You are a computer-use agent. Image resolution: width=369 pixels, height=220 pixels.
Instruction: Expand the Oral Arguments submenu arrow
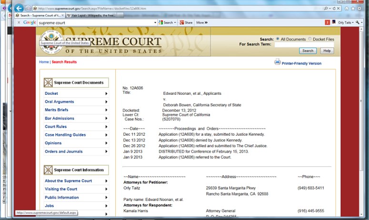pos(106,102)
